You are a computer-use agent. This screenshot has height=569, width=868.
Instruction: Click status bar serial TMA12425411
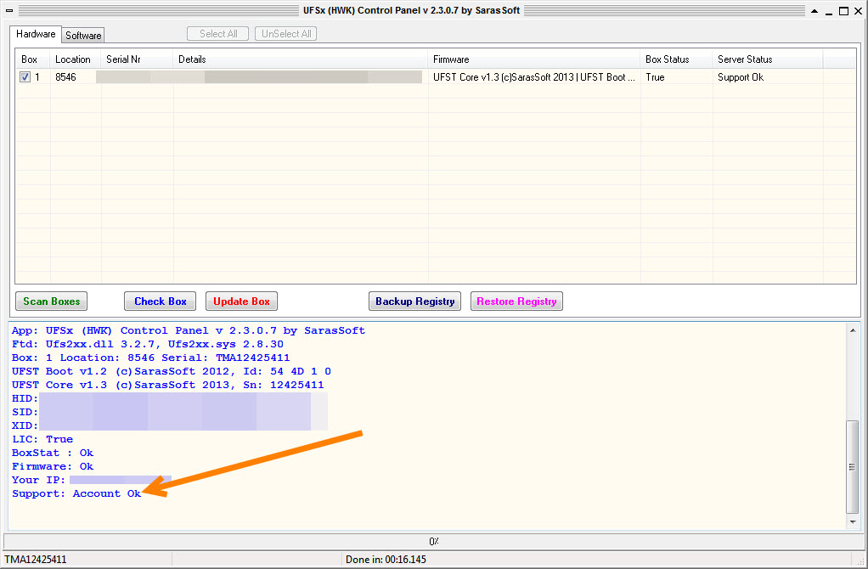pyautogui.click(x=36, y=560)
